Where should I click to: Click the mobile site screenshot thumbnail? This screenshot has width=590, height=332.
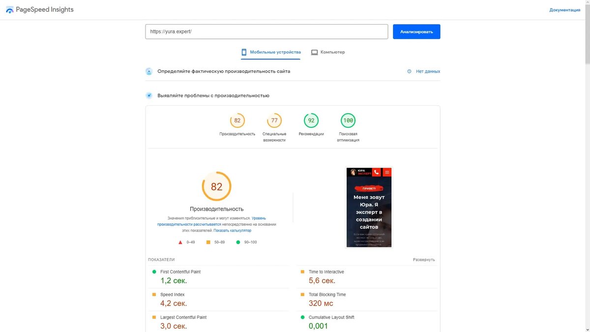(369, 207)
